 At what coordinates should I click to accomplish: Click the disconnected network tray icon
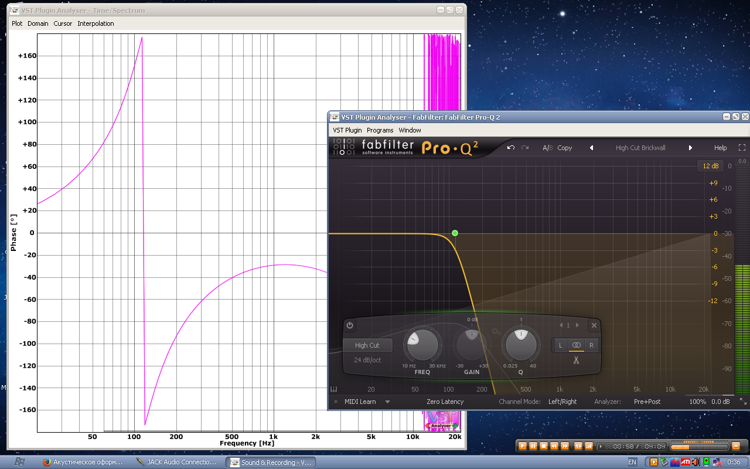pos(717,462)
